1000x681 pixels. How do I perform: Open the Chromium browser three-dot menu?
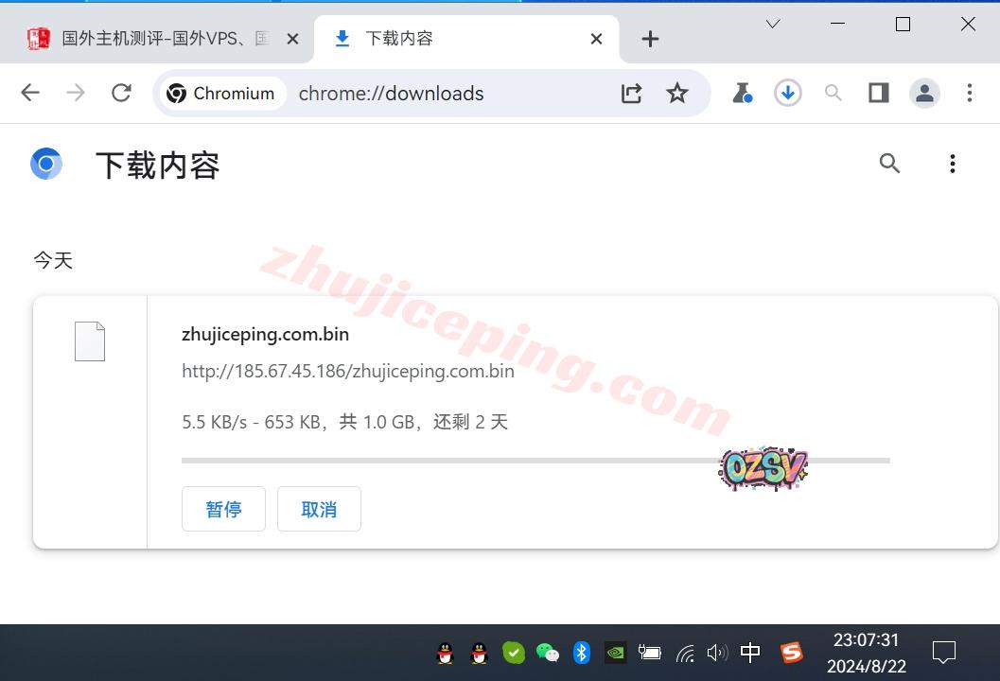[x=969, y=93]
